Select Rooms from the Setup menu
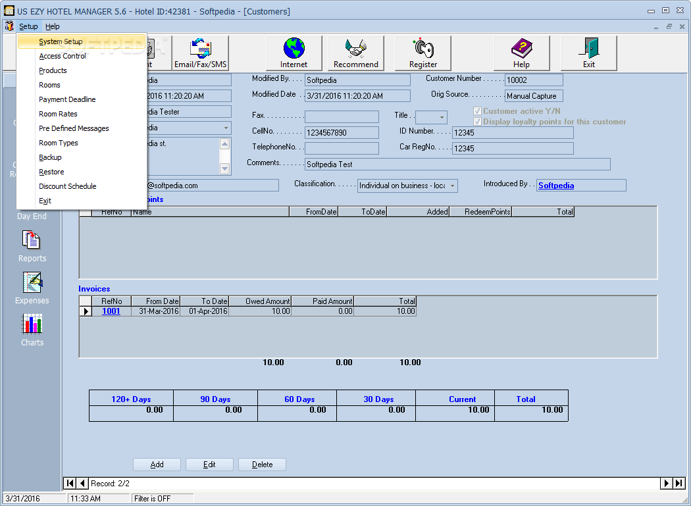This screenshot has height=506, width=691. pos(82,85)
